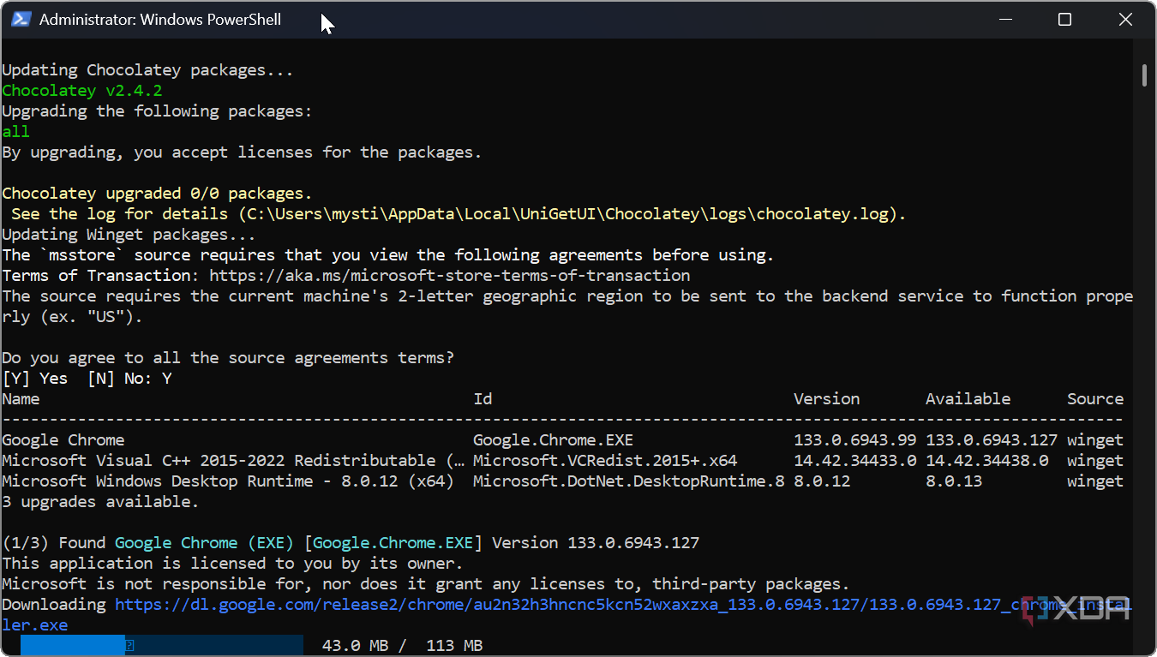This screenshot has width=1157, height=657.
Task: Click the vertical scrollbar thumb
Action: [1144, 75]
